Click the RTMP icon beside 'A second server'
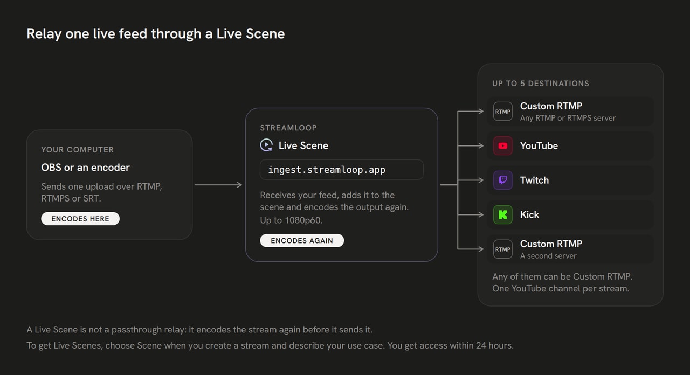Image resolution: width=690 pixels, height=375 pixels. pyautogui.click(x=503, y=249)
